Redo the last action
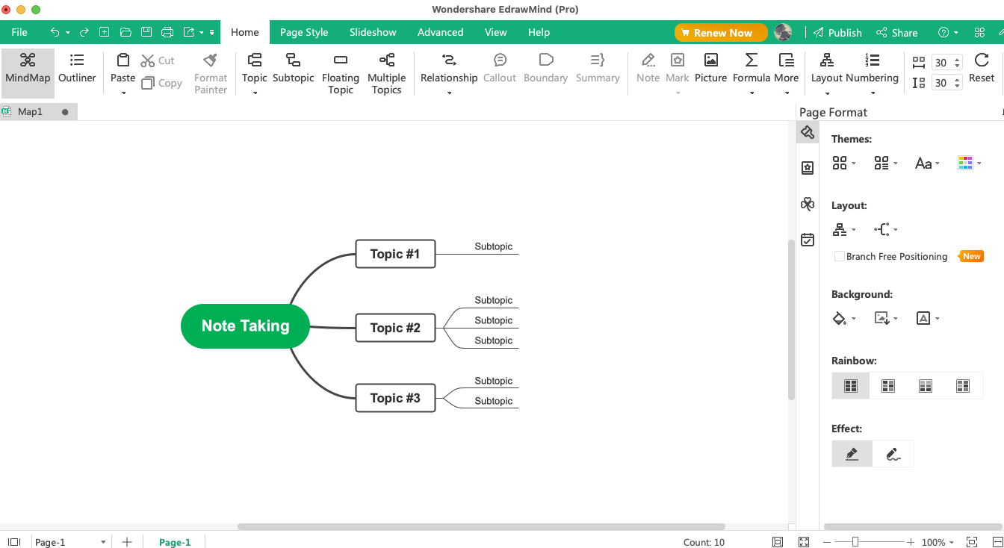Viewport: 1004px width, 548px height. 84,33
